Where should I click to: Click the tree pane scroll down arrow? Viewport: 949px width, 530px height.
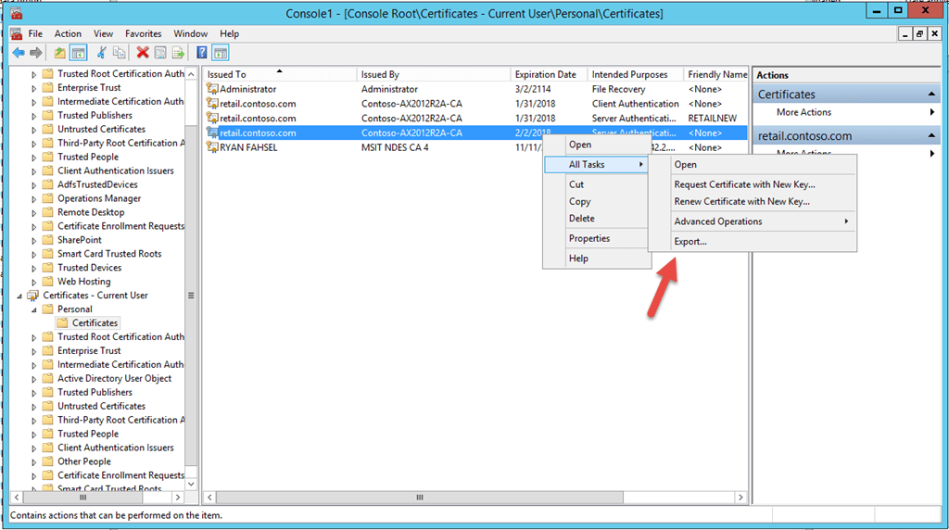click(191, 484)
